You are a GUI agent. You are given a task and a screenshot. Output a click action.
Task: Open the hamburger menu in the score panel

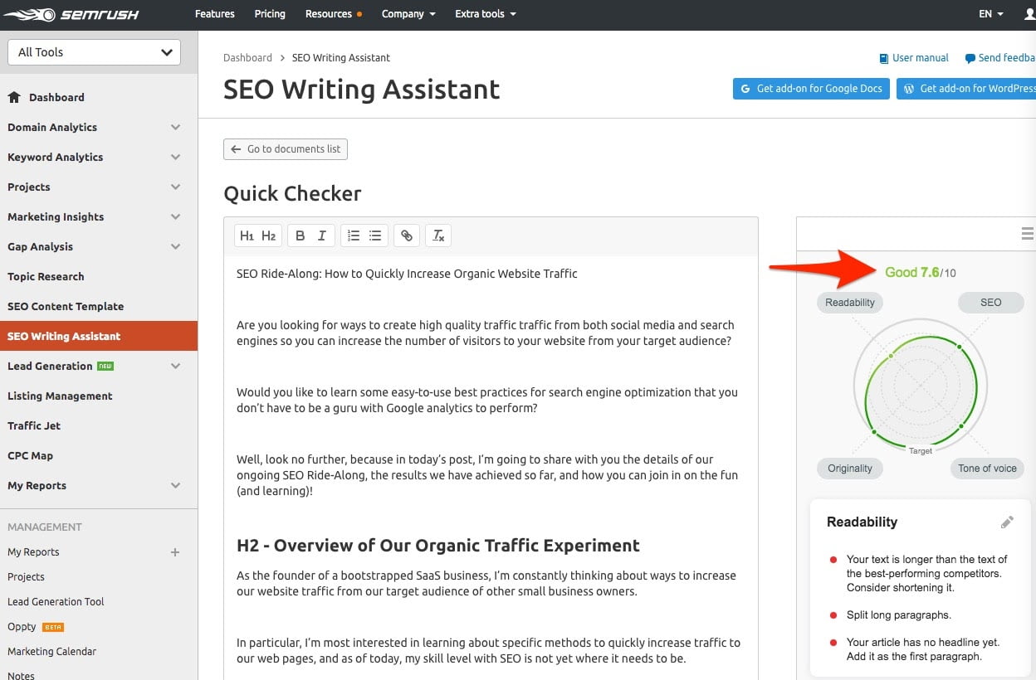click(x=1027, y=234)
